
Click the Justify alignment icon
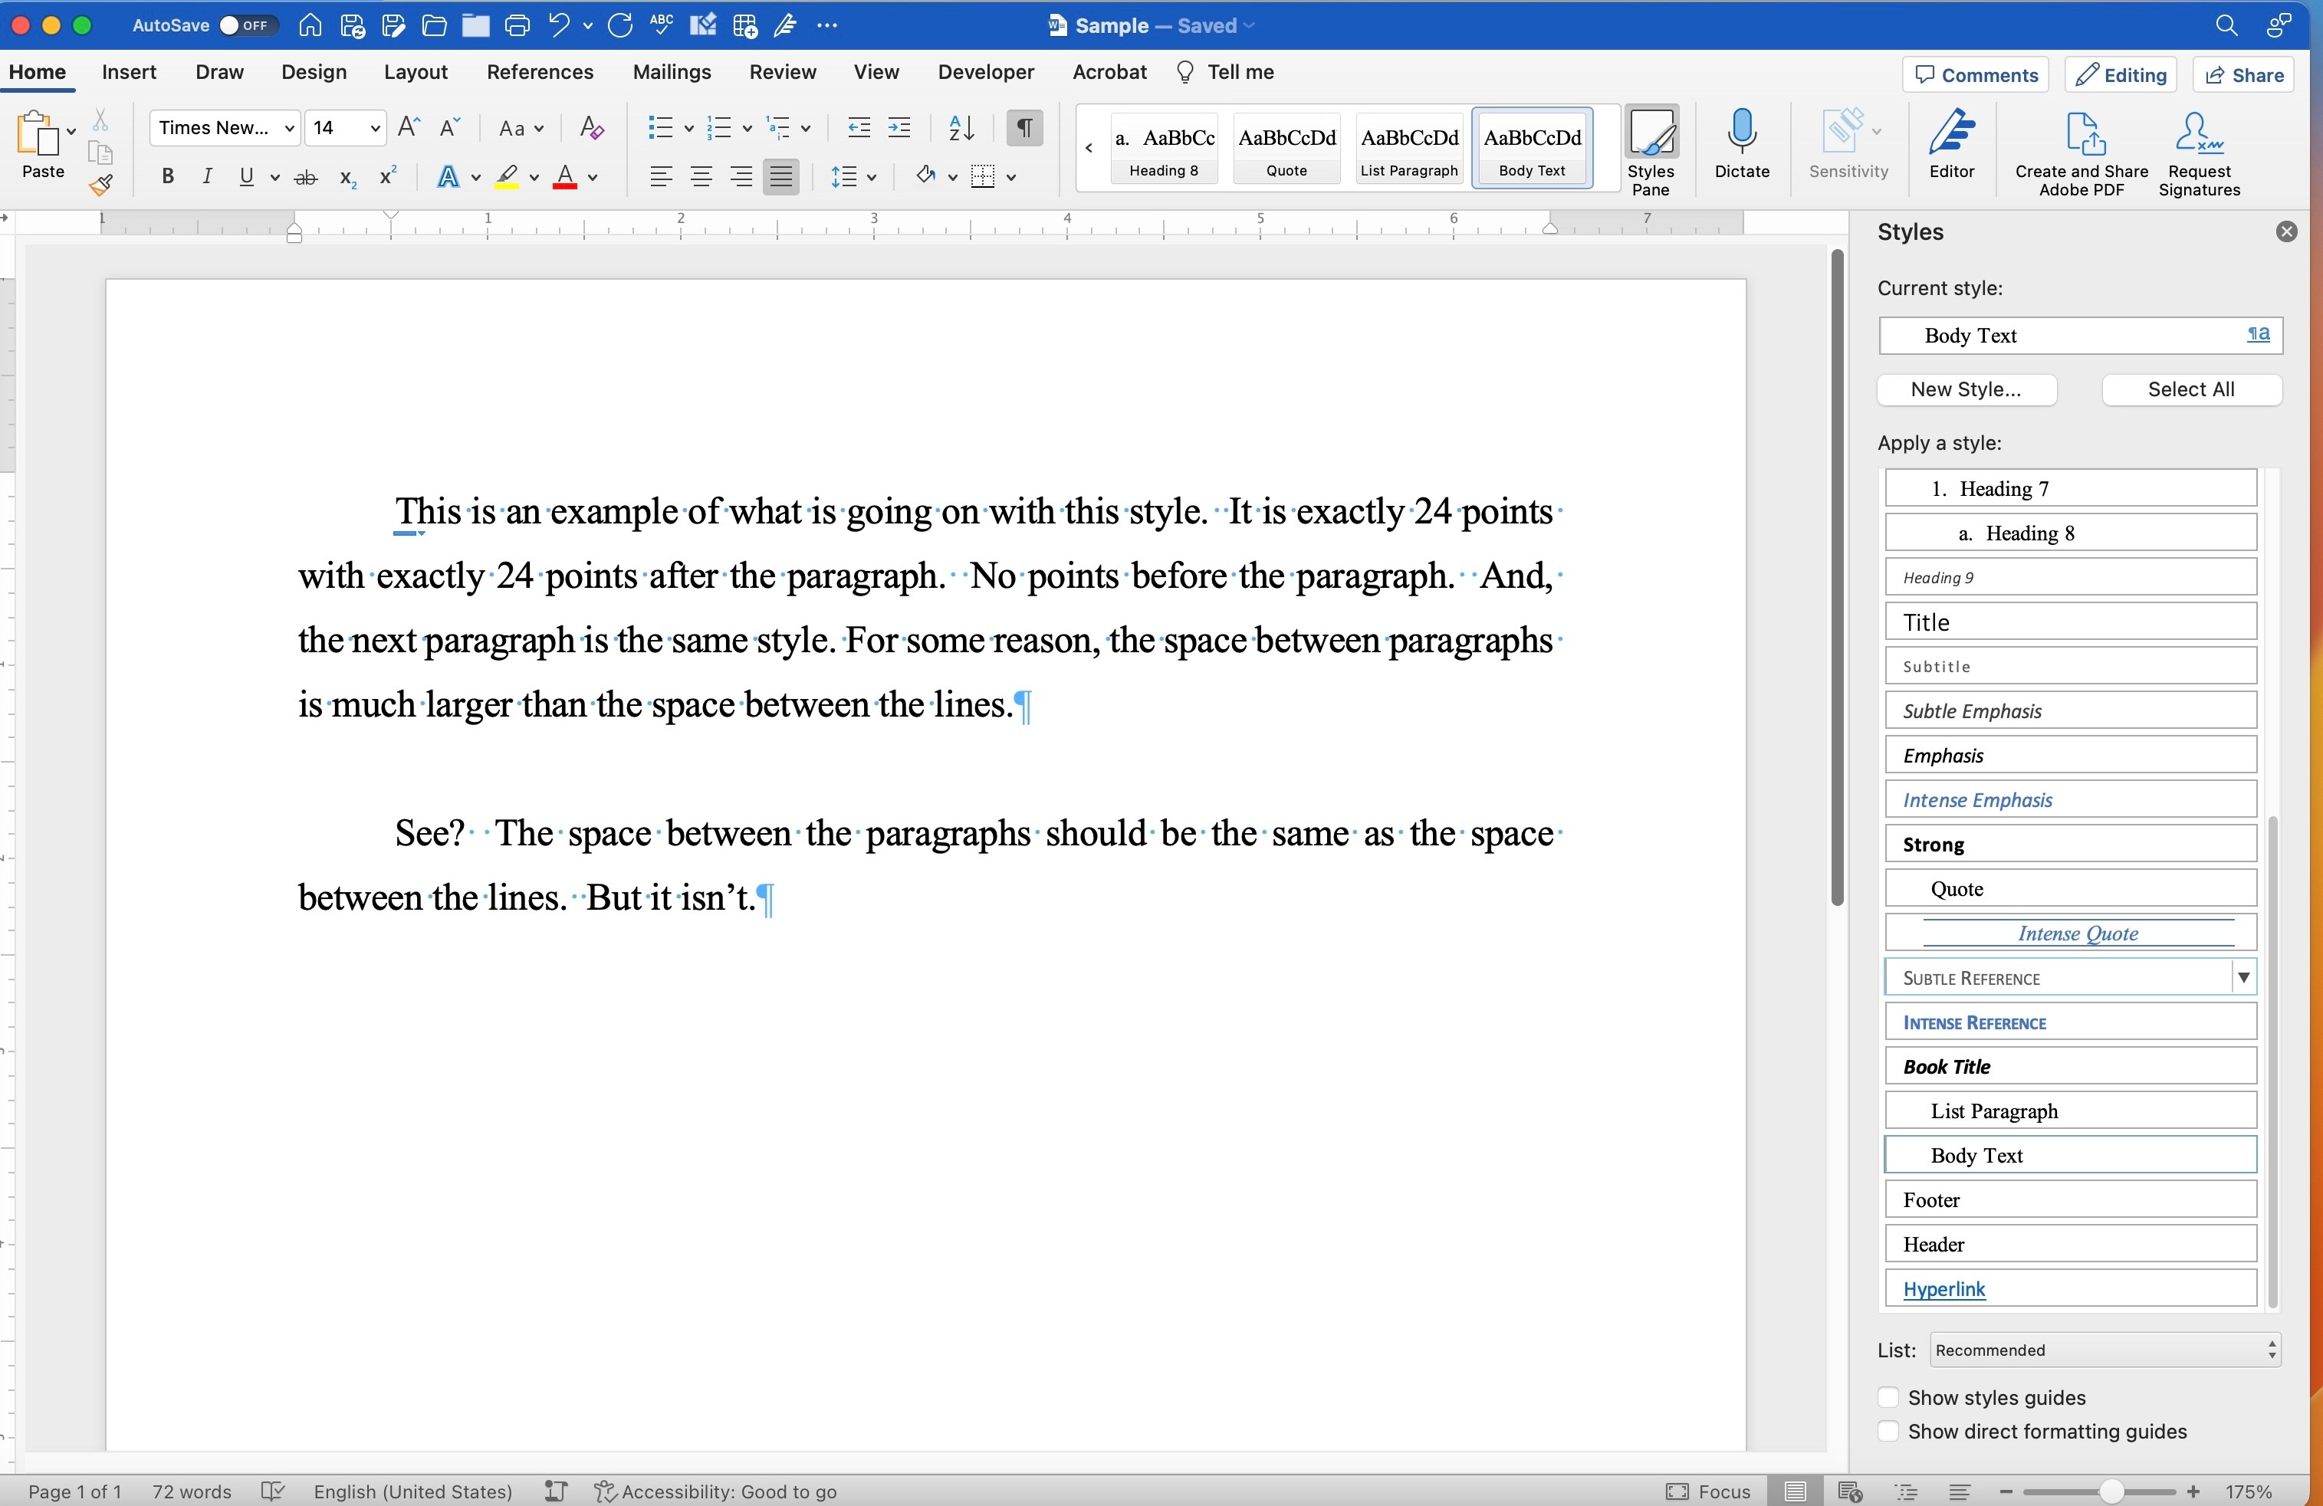tap(780, 177)
